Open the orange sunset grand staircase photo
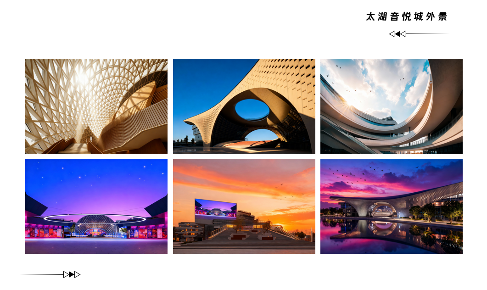 [244, 206]
